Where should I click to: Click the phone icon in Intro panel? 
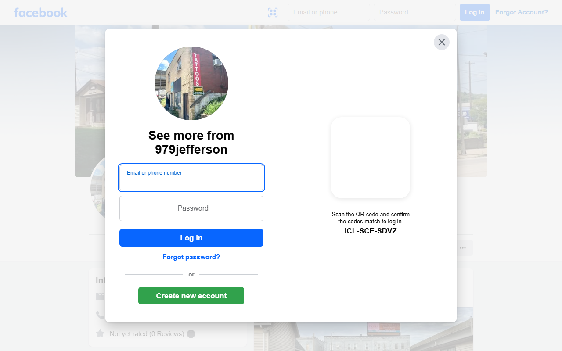pyautogui.click(x=100, y=315)
